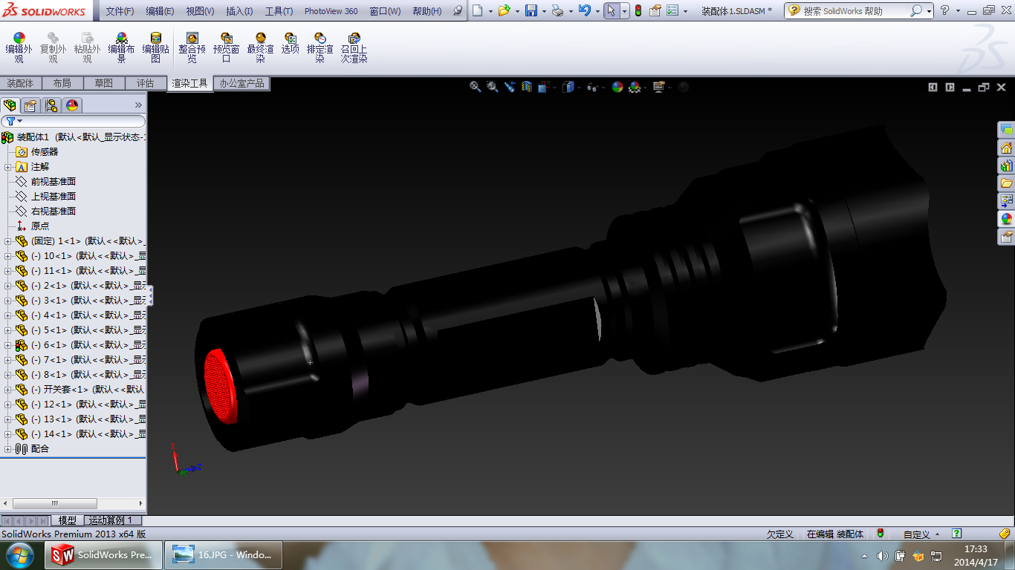Expand part (-) 14<1> node

click(8, 434)
